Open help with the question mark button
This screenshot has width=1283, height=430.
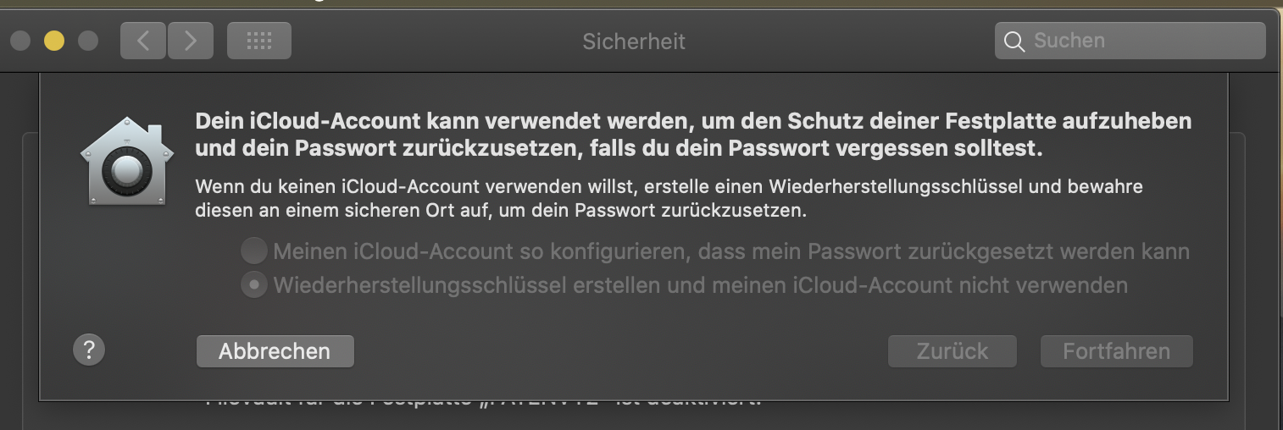pyautogui.click(x=89, y=350)
